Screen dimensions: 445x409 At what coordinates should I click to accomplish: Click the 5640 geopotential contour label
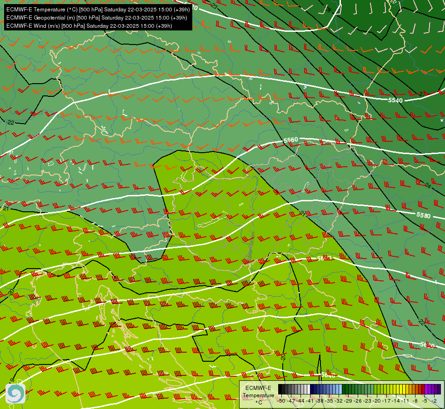(x=328, y=375)
